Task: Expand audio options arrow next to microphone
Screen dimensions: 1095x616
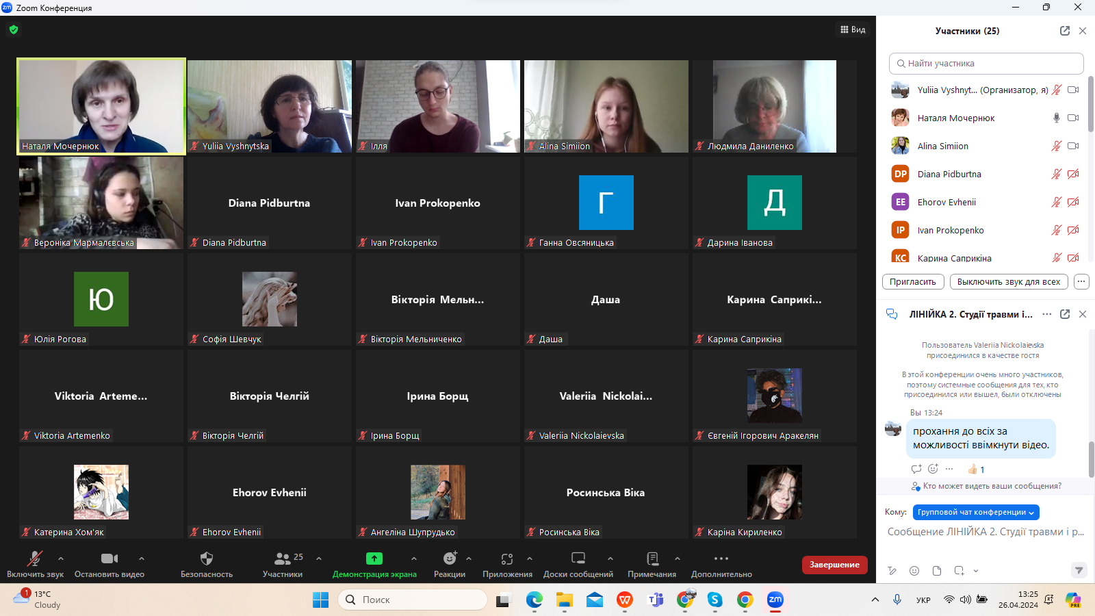Action: coord(61,559)
